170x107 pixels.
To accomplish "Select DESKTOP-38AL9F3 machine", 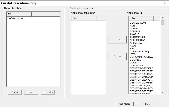I will click(141, 88).
